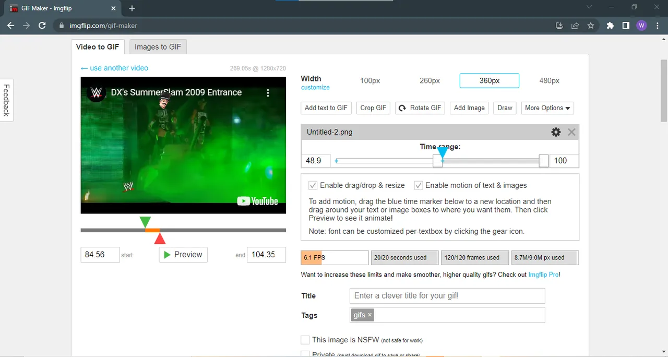Click the Imgflip Pro link
This screenshot has height=357, width=668.
(544, 275)
